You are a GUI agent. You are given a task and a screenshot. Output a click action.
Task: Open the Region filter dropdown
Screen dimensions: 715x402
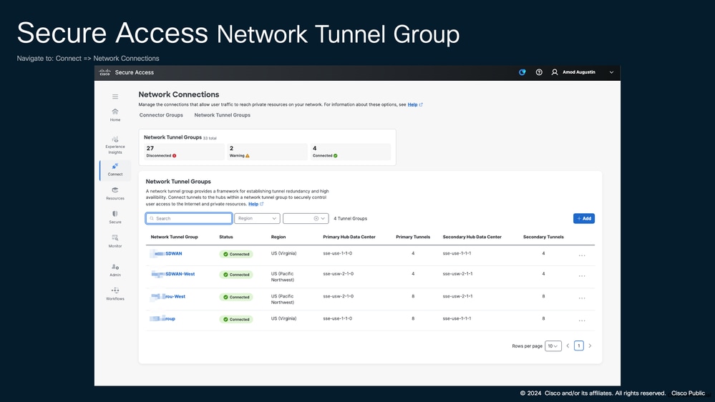(x=257, y=218)
